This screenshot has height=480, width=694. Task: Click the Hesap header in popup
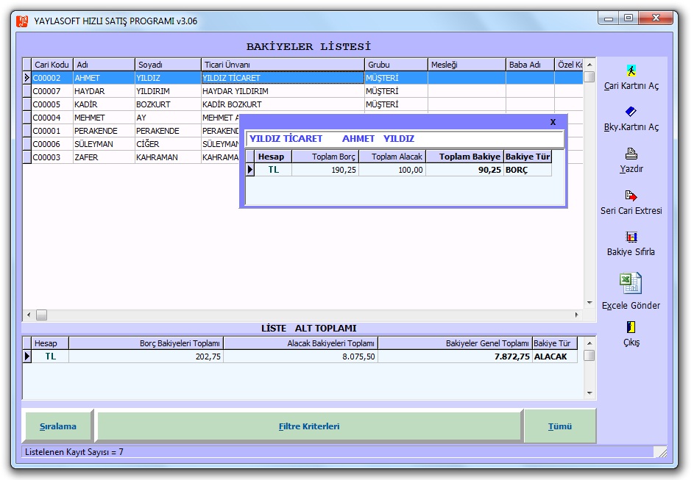pos(273,157)
